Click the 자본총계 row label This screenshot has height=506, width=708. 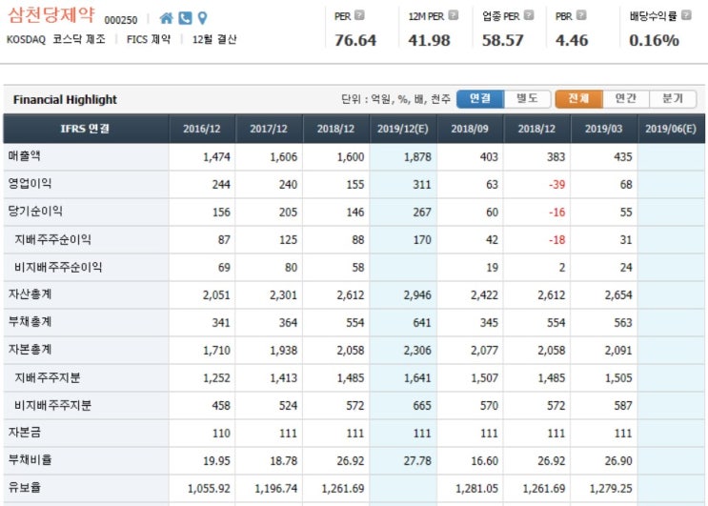pos(30,350)
